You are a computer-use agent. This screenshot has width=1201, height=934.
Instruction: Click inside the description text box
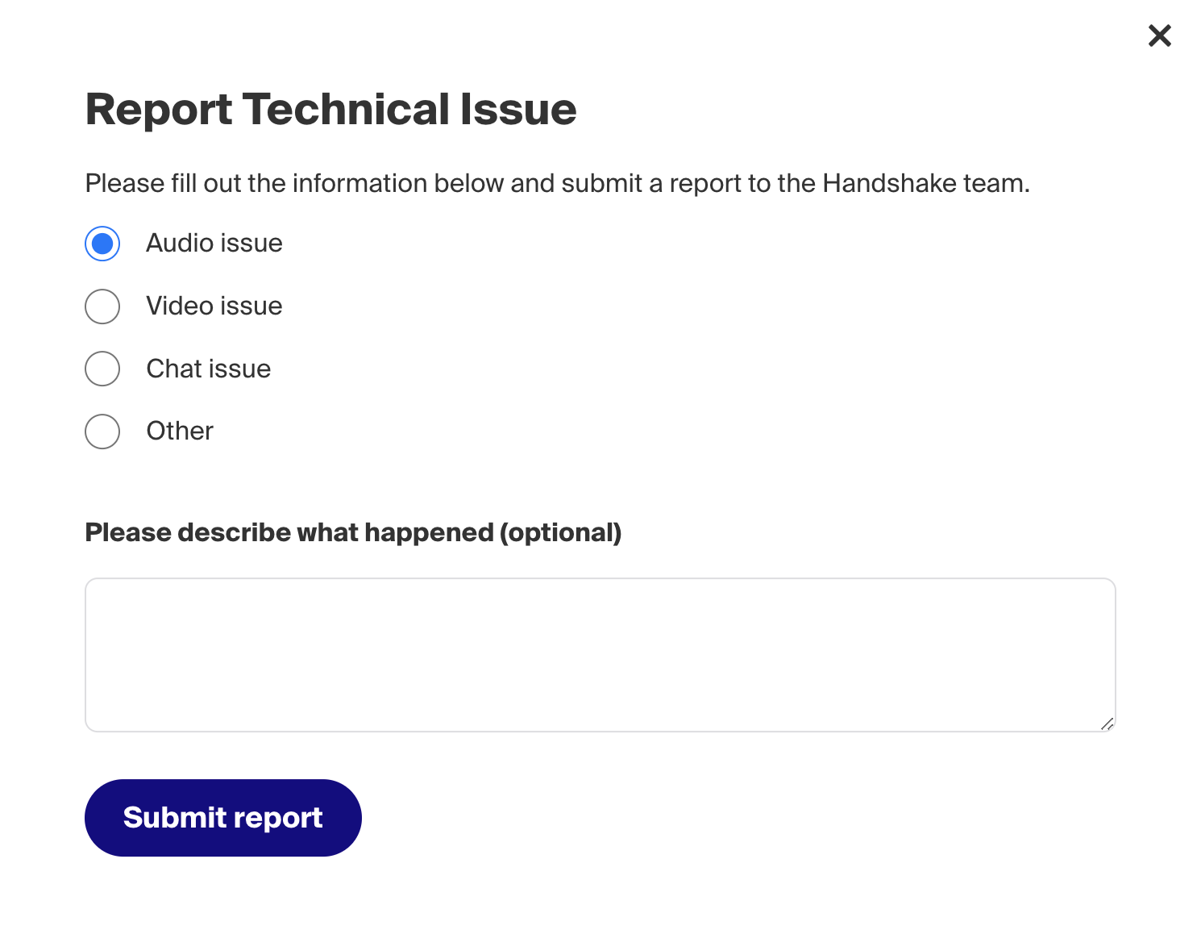[x=600, y=653]
